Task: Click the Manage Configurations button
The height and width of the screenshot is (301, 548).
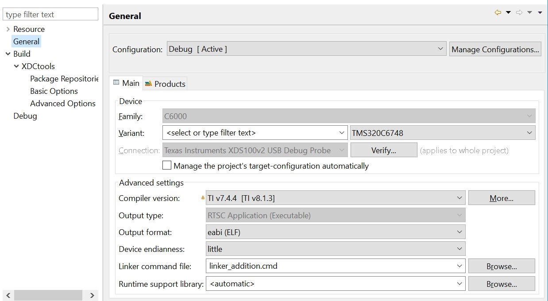Action: point(495,49)
